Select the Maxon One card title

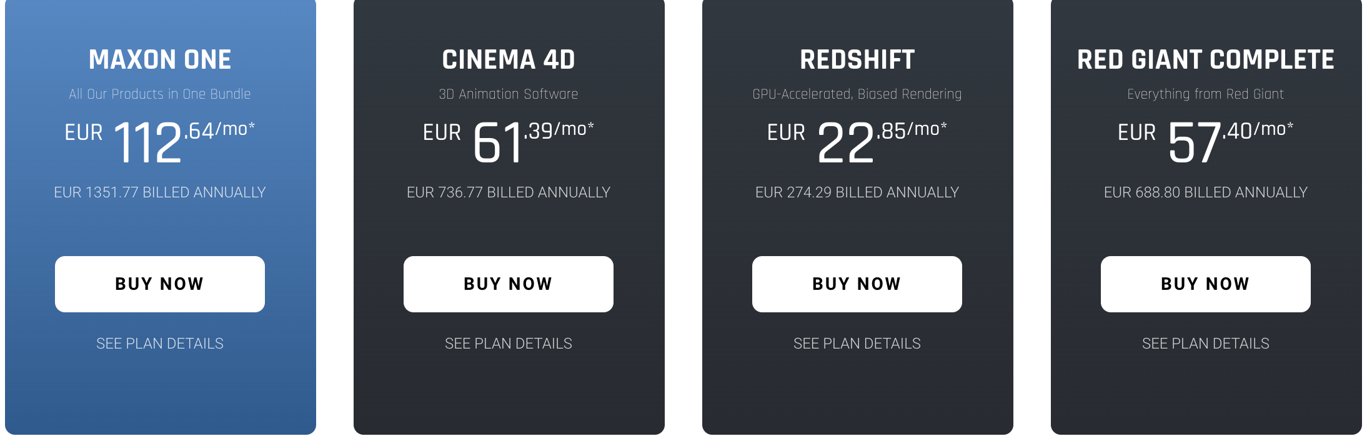tap(160, 60)
